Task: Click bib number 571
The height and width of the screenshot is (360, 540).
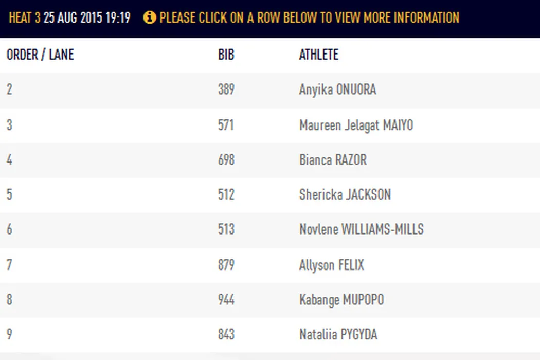Action: (x=226, y=125)
